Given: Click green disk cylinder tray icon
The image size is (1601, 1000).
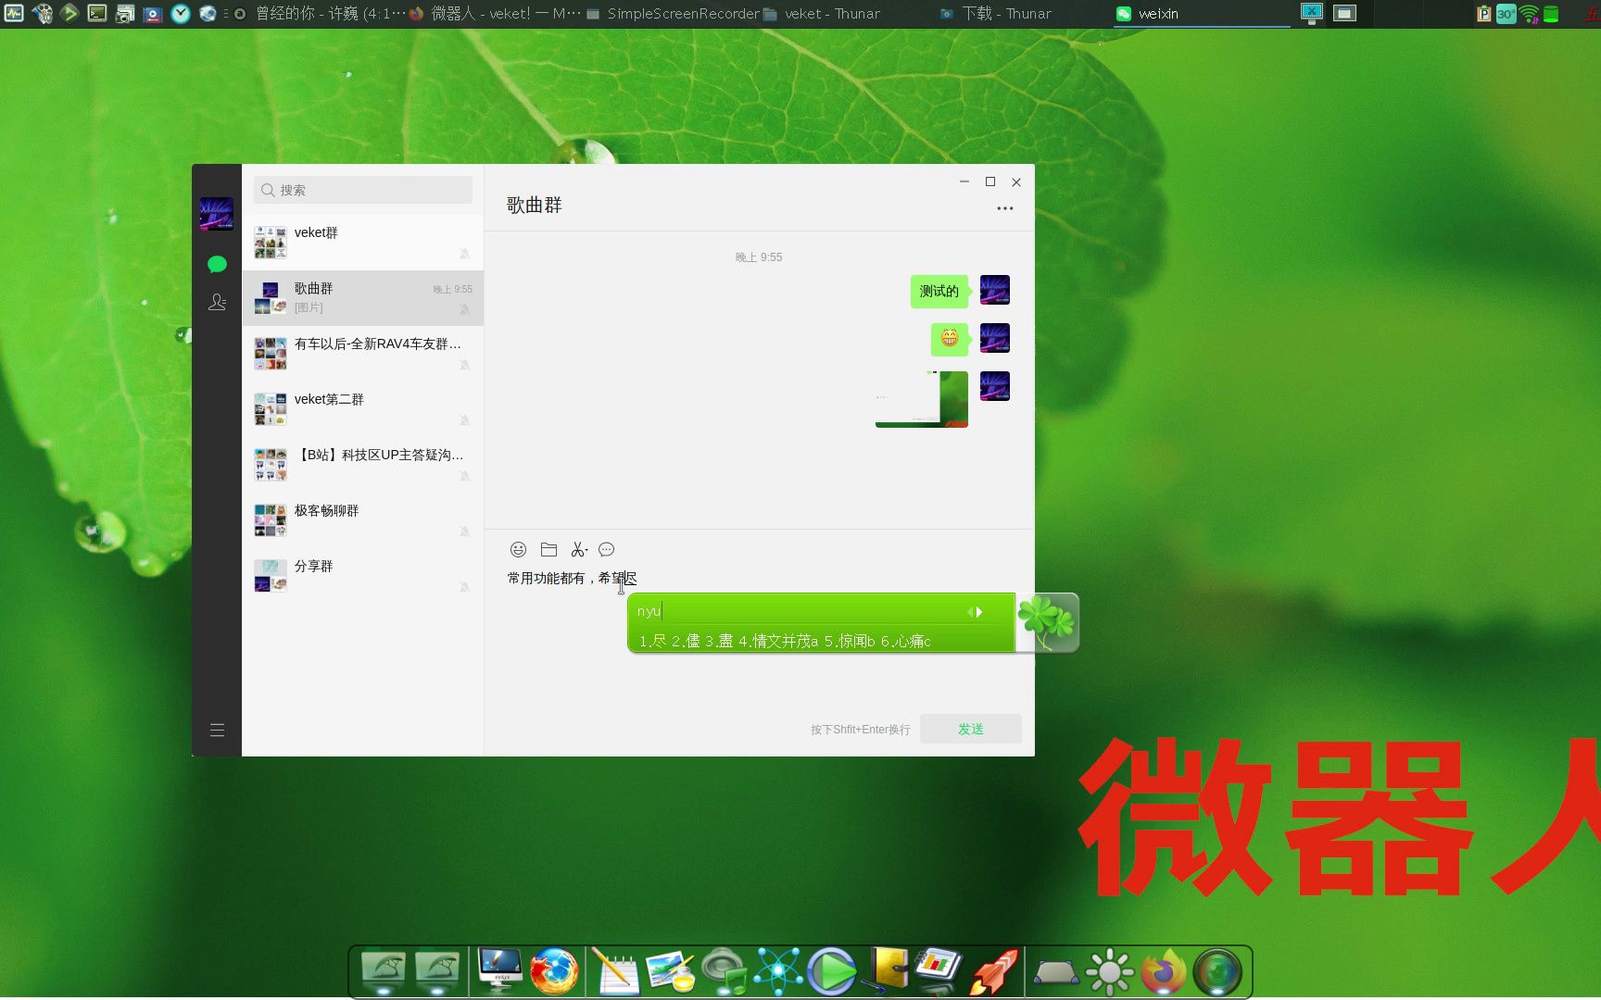Looking at the screenshot, I should 1551,14.
